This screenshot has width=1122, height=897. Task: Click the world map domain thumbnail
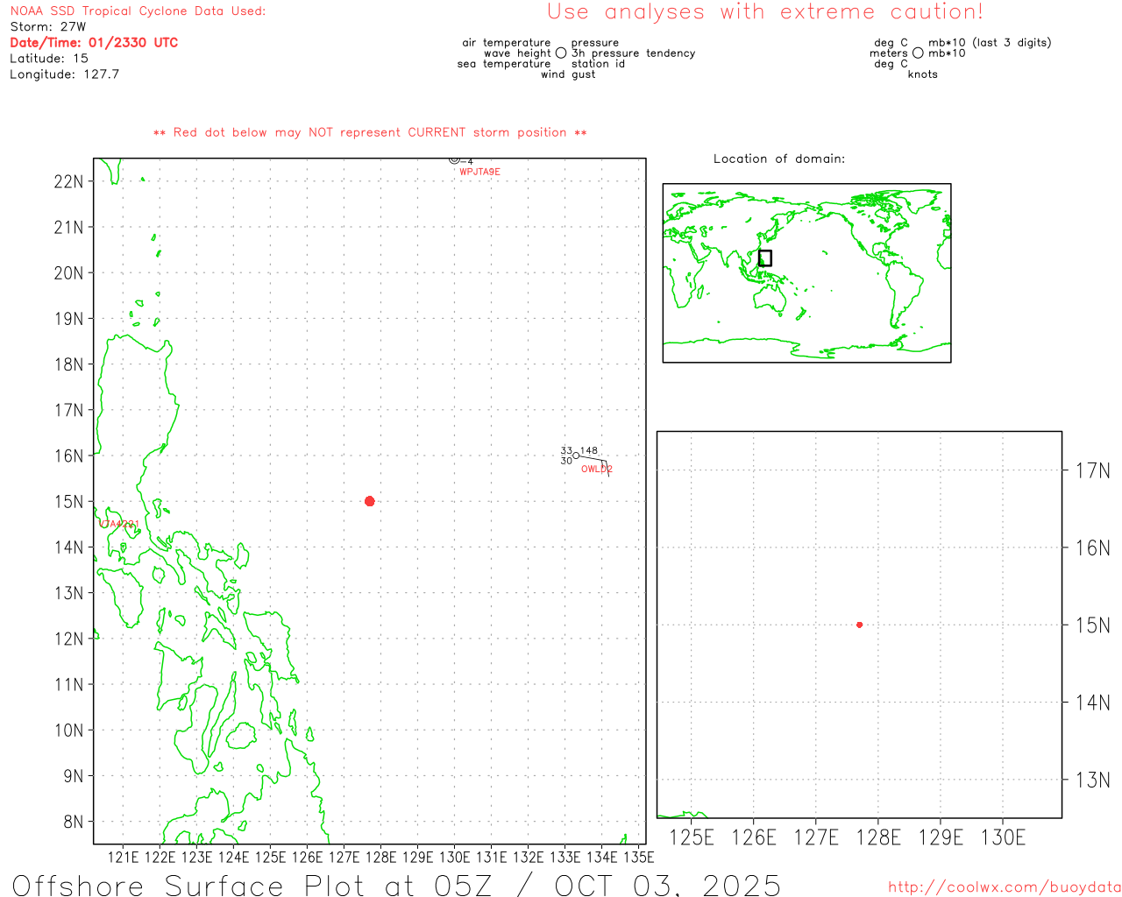coord(806,272)
